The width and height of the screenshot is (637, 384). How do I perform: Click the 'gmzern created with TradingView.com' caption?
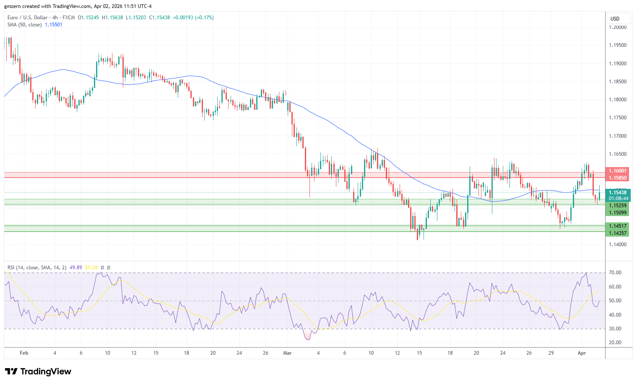click(78, 6)
